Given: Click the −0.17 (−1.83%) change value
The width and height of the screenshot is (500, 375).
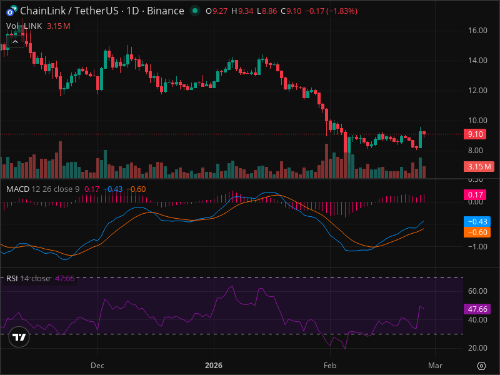Looking at the screenshot, I should (x=331, y=11).
